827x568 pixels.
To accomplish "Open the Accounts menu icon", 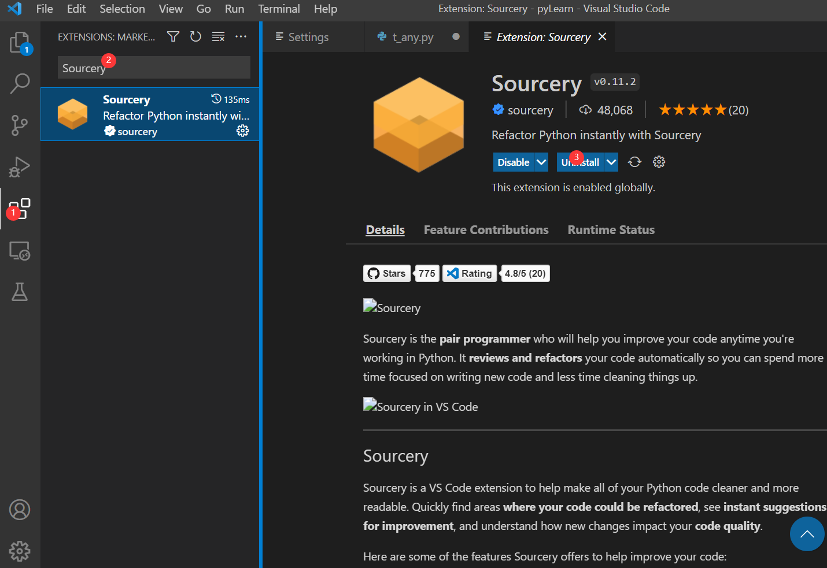I will point(20,510).
